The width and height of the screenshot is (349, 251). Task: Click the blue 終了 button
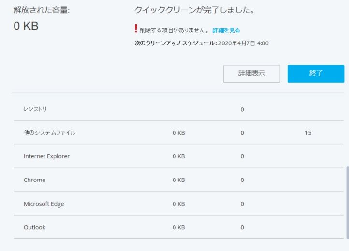point(316,74)
